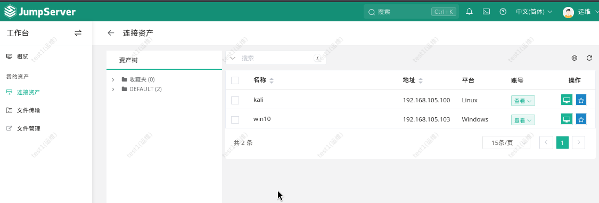Click the user avatar picture
599x203 pixels.
[569, 12]
